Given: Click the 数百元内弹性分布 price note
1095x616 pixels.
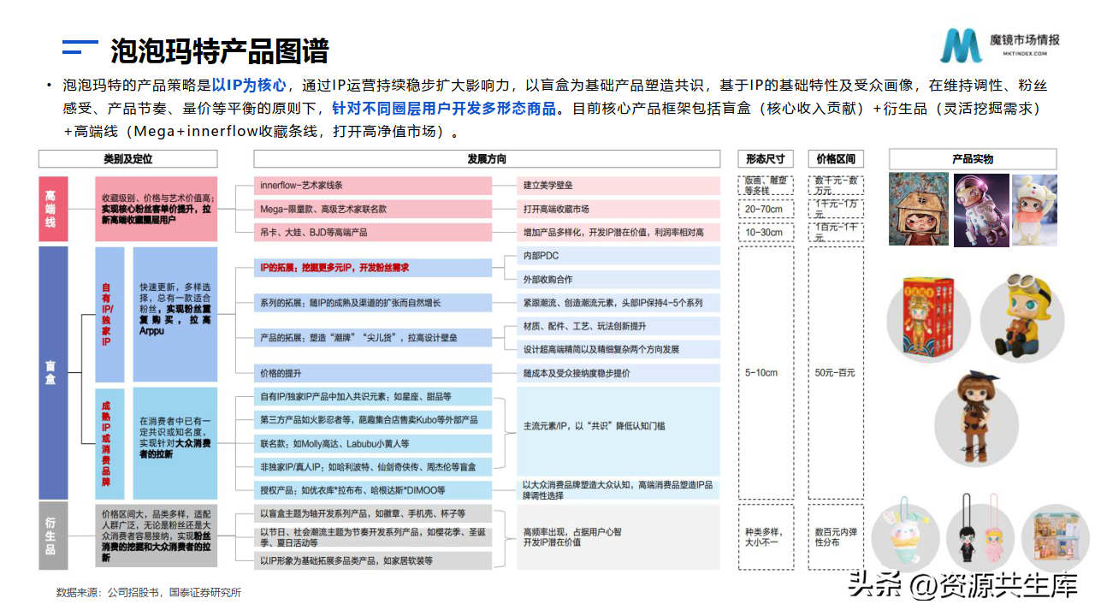Looking at the screenshot, I should click(x=836, y=536).
